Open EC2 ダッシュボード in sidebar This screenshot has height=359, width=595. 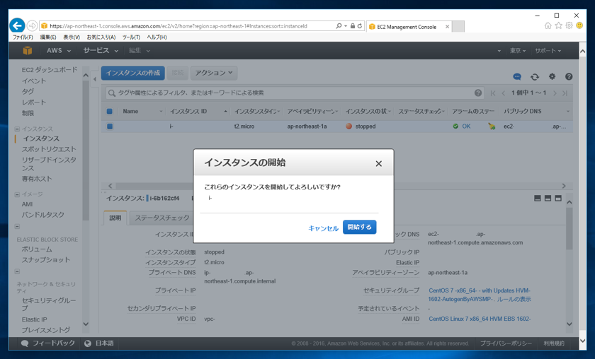[50, 70]
